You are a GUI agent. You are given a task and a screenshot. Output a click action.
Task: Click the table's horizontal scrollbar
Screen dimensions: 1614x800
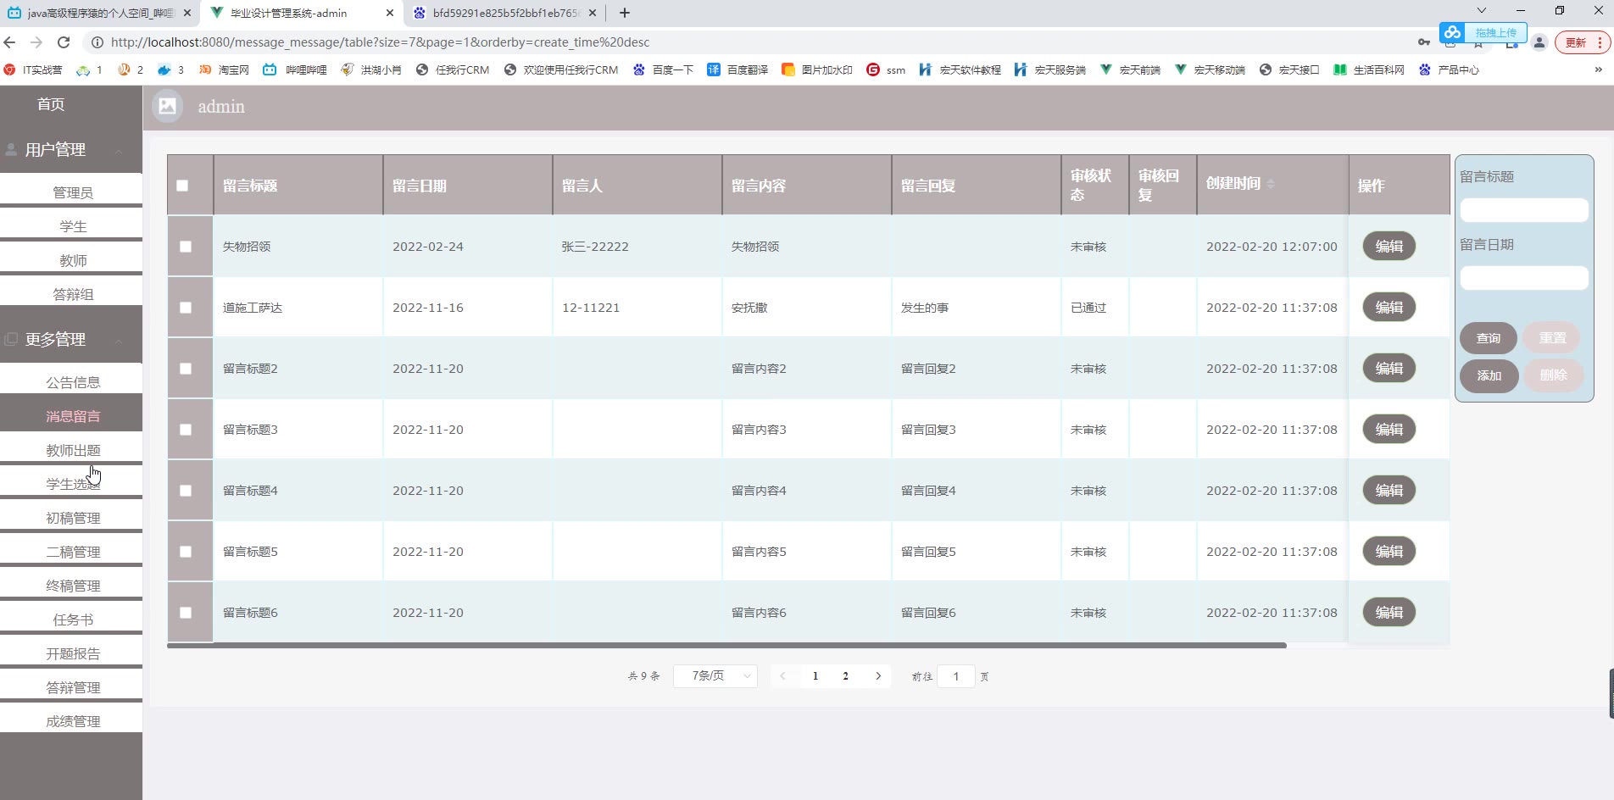pos(726,646)
